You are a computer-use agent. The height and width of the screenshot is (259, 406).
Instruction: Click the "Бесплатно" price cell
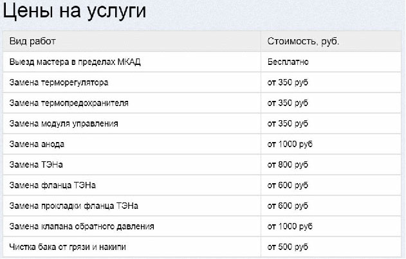pos(288,62)
